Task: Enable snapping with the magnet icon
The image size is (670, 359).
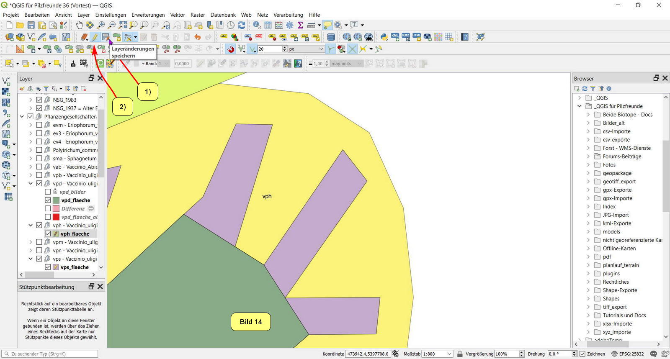Action: click(231, 49)
